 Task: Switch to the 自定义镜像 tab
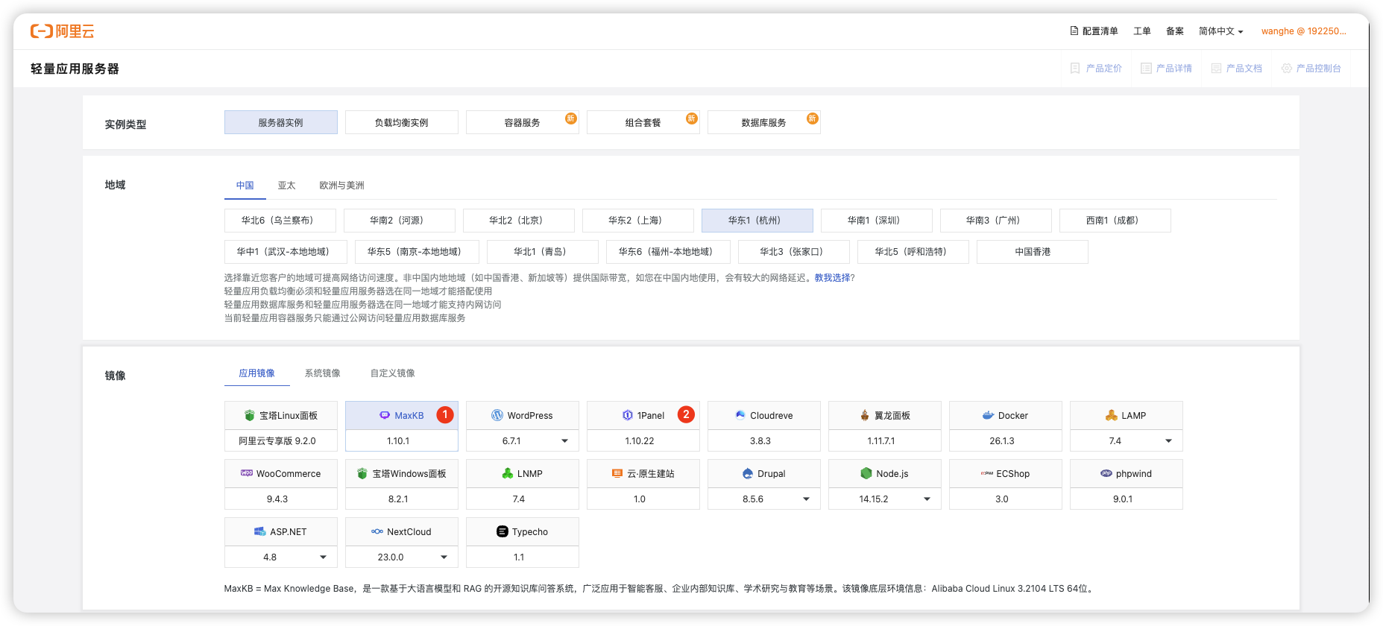[x=393, y=373]
